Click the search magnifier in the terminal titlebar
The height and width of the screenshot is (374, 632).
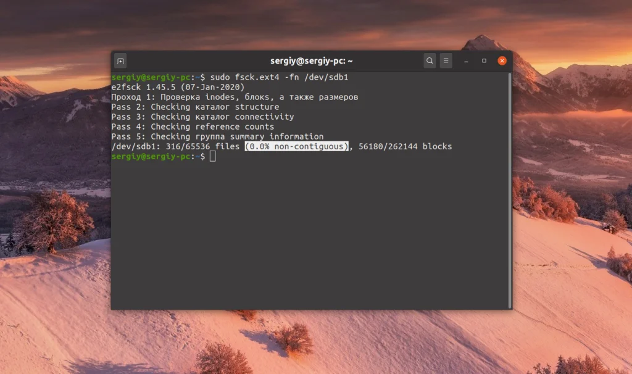coord(430,60)
